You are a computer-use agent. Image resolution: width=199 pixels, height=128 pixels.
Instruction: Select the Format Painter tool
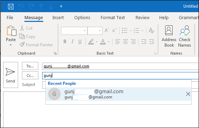pyautogui.click(x=36, y=45)
